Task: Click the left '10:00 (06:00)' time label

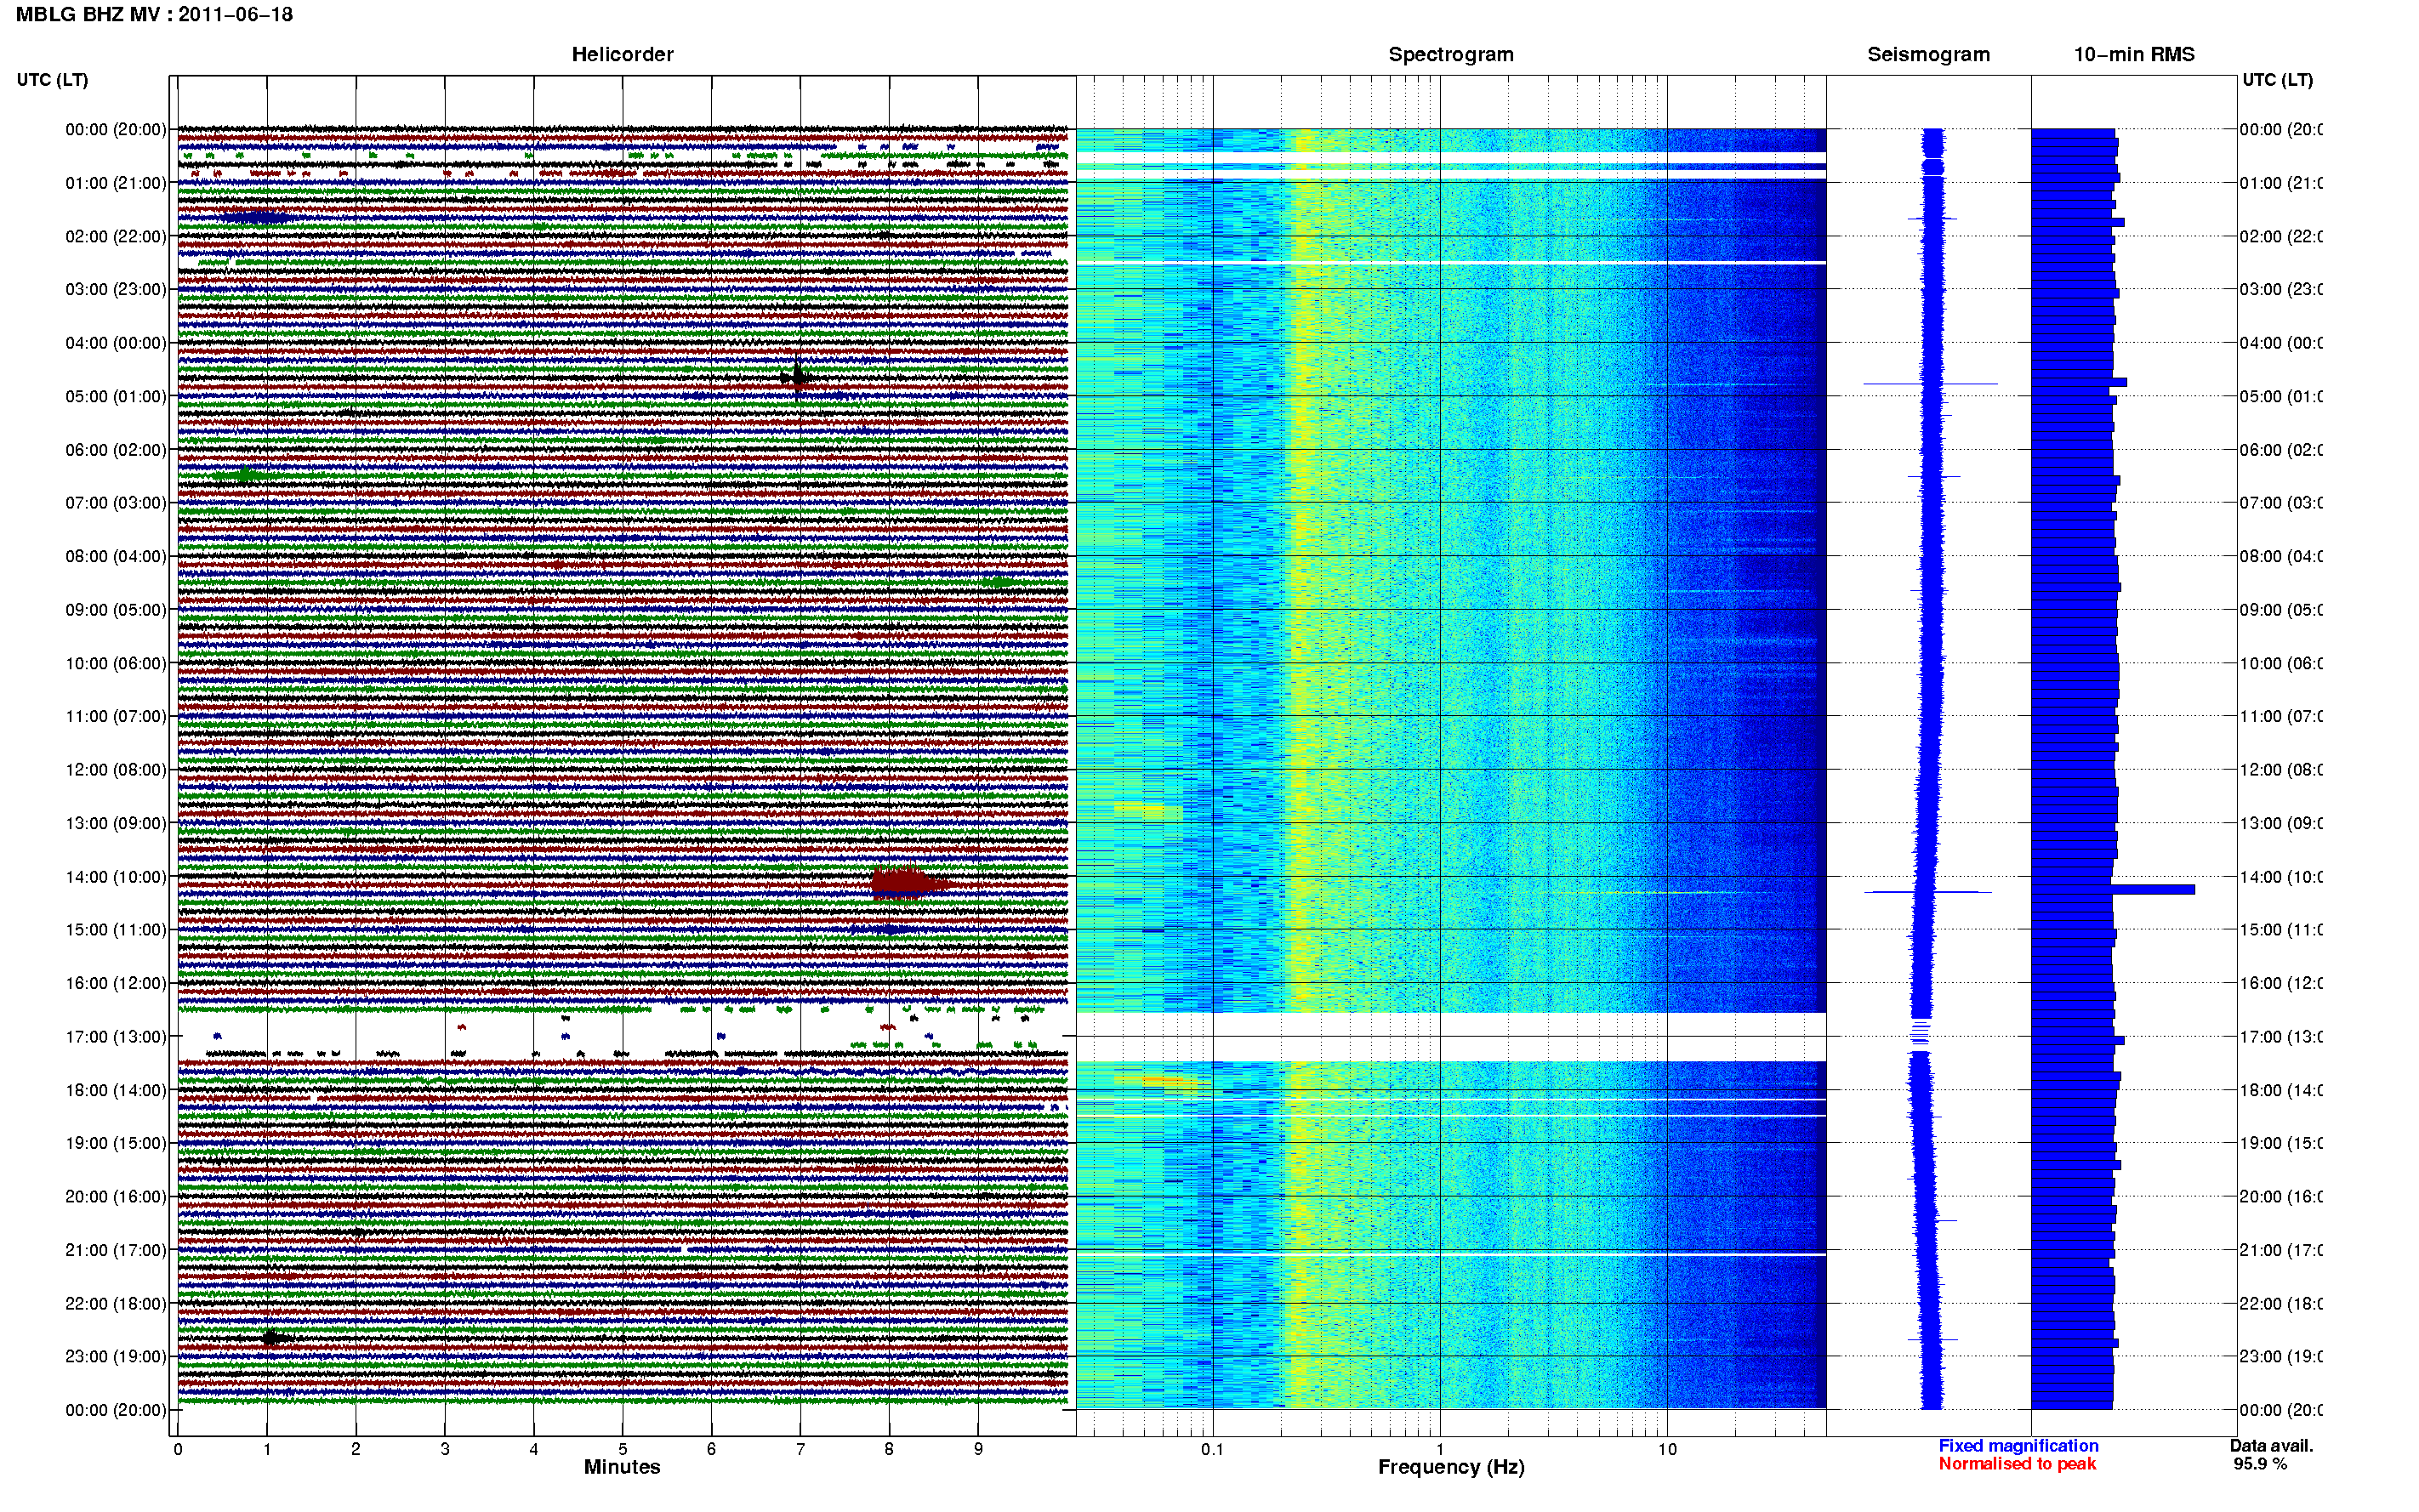Action: [x=116, y=663]
